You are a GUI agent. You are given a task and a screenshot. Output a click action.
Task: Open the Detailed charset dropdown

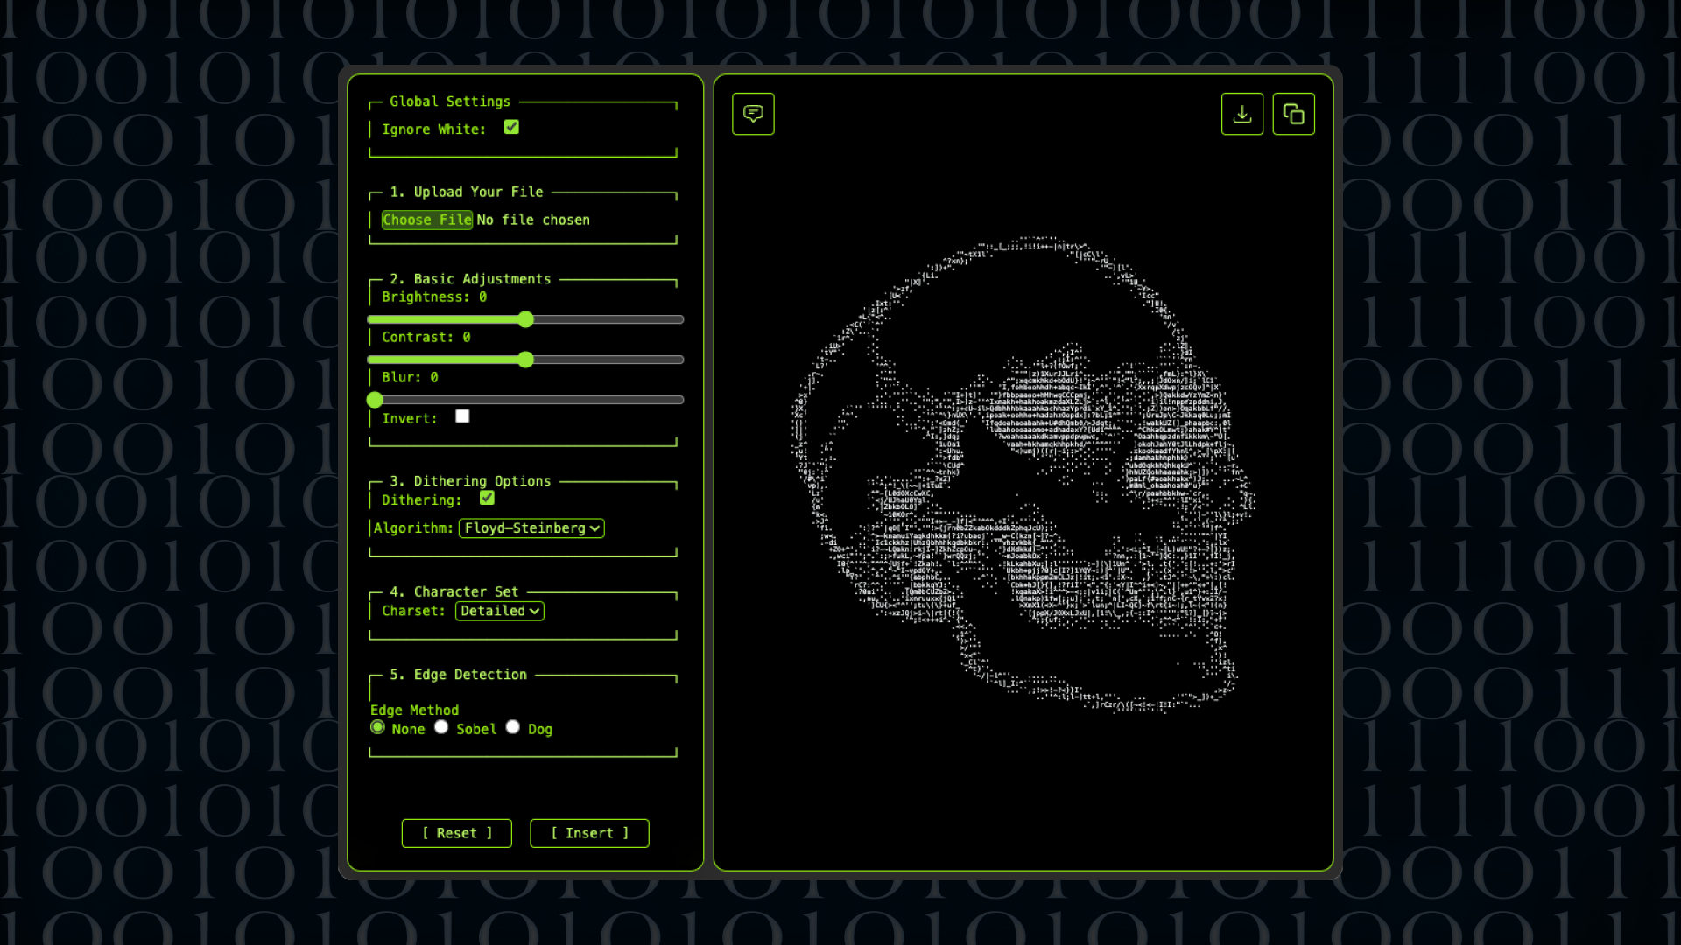tap(499, 611)
